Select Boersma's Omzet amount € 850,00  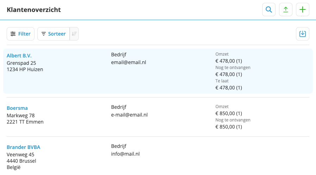[x=229, y=113]
